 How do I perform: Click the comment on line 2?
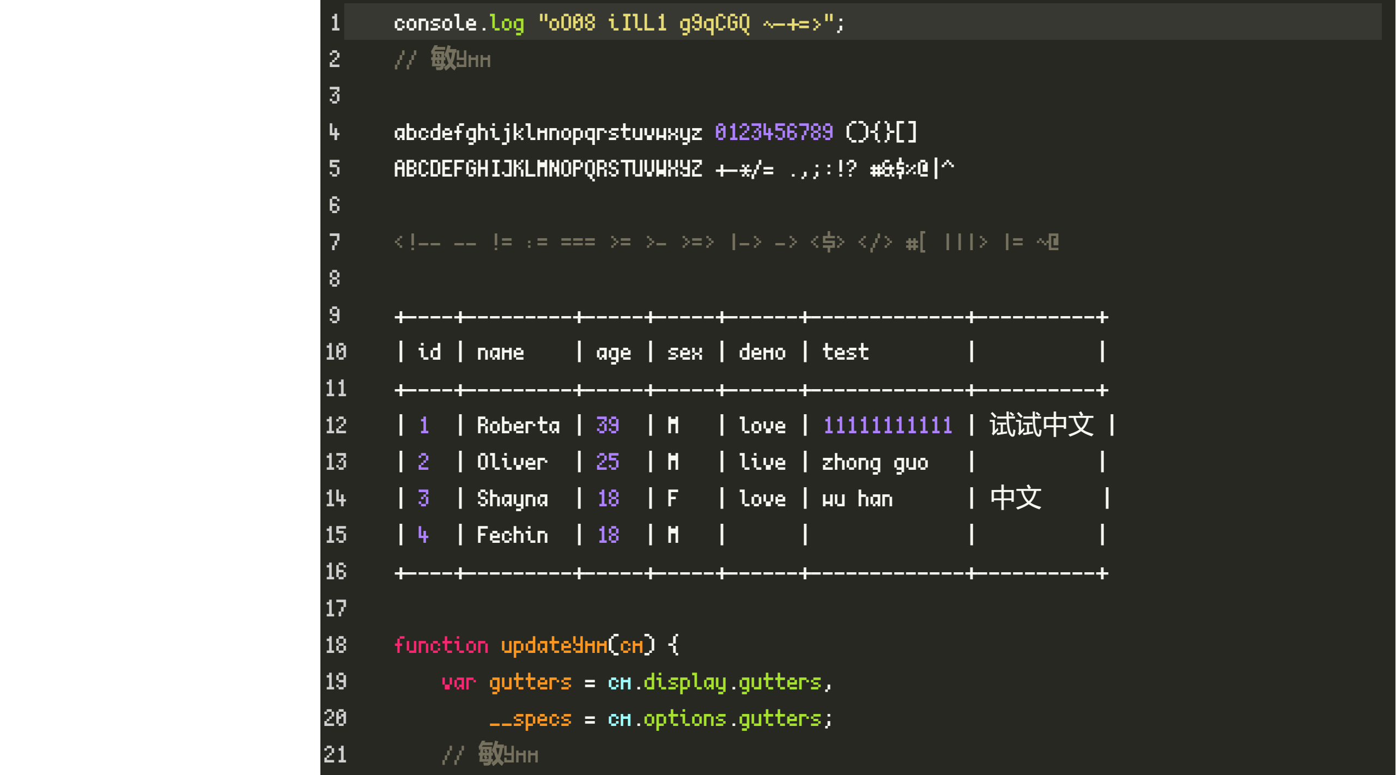[x=442, y=58]
